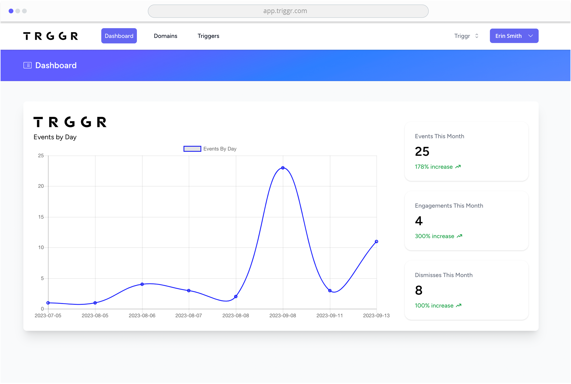Go to the Domains page
The height and width of the screenshot is (384, 571).
(x=165, y=36)
